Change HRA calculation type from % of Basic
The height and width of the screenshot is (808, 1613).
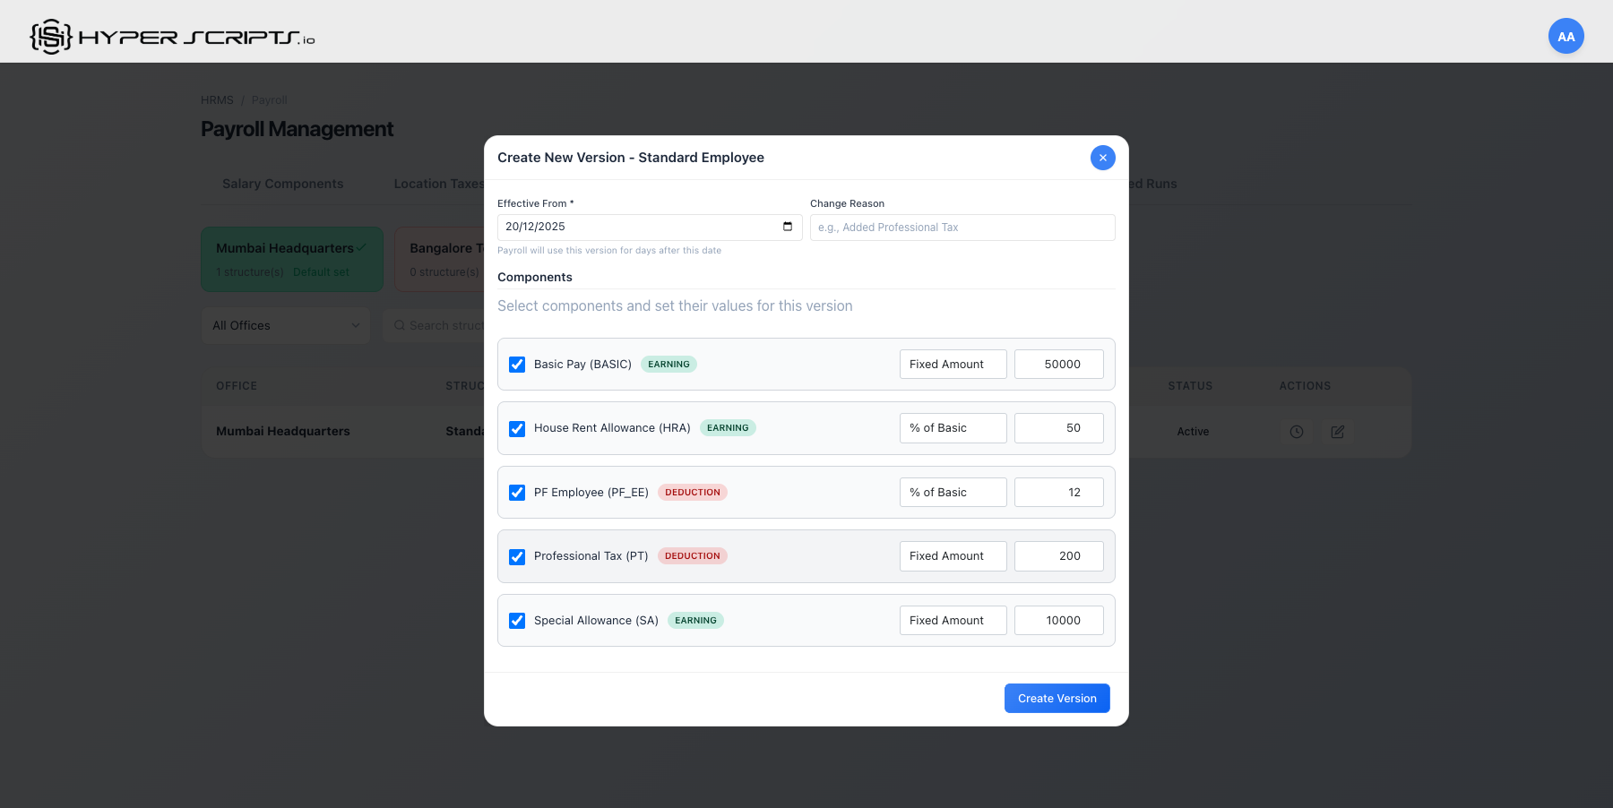[953, 428]
